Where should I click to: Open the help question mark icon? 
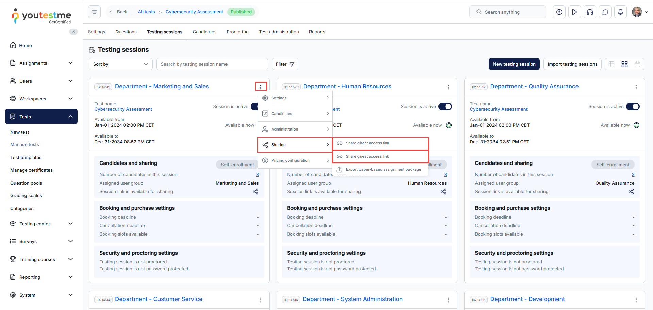[x=559, y=12]
